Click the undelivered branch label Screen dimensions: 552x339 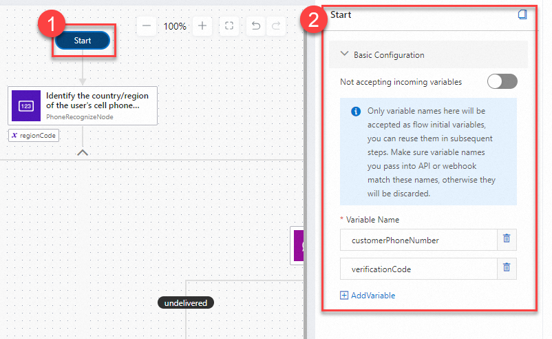click(186, 302)
